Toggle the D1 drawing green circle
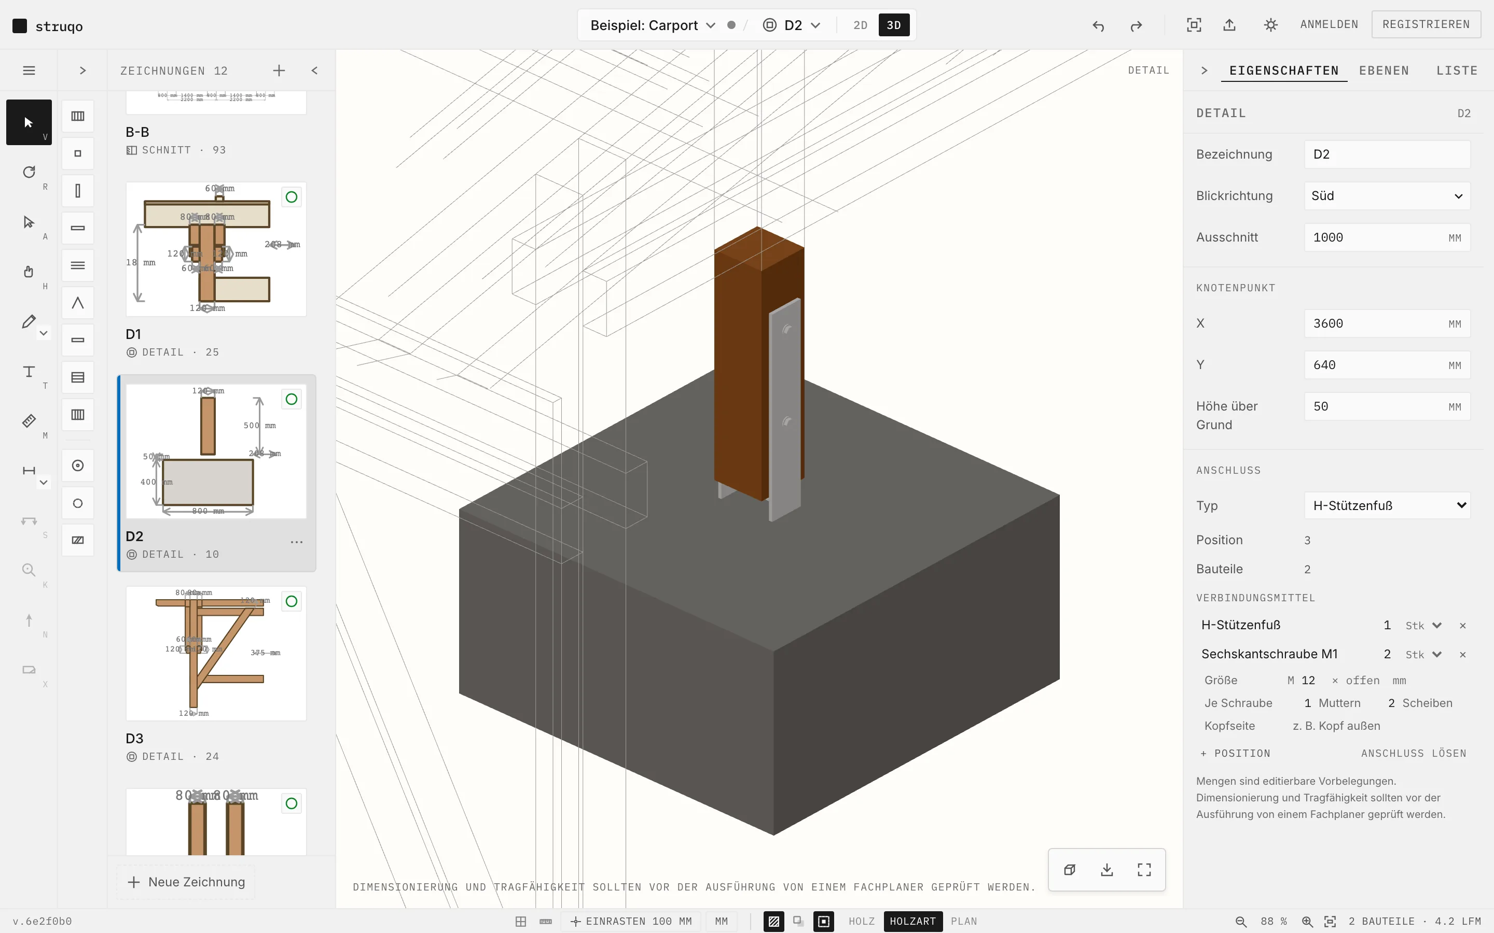The height and width of the screenshot is (933, 1494). pos(292,197)
